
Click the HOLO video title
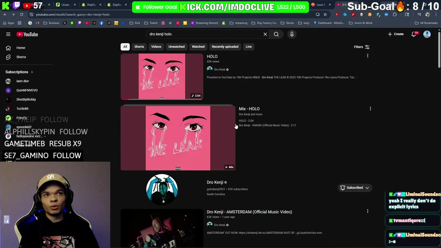tap(212, 56)
